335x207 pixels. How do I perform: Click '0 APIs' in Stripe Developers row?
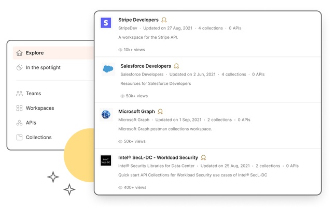pyautogui.click(x=235, y=28)
